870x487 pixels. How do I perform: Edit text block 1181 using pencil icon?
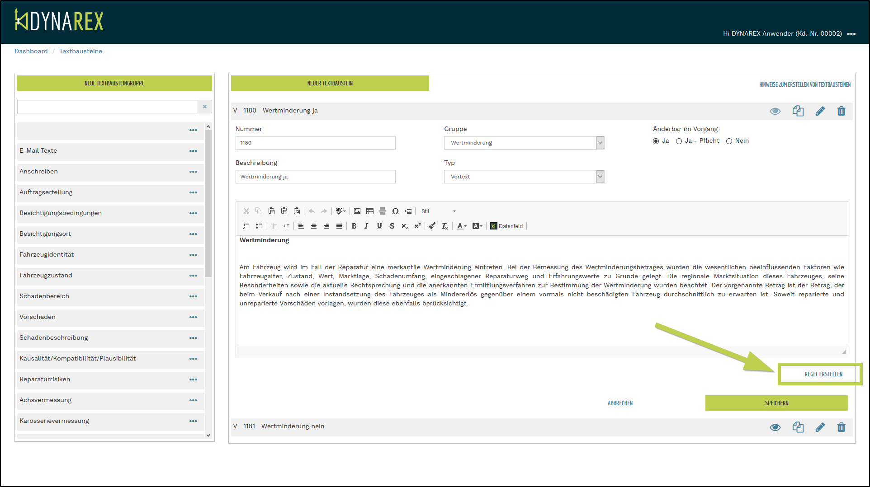click(820, 427)
